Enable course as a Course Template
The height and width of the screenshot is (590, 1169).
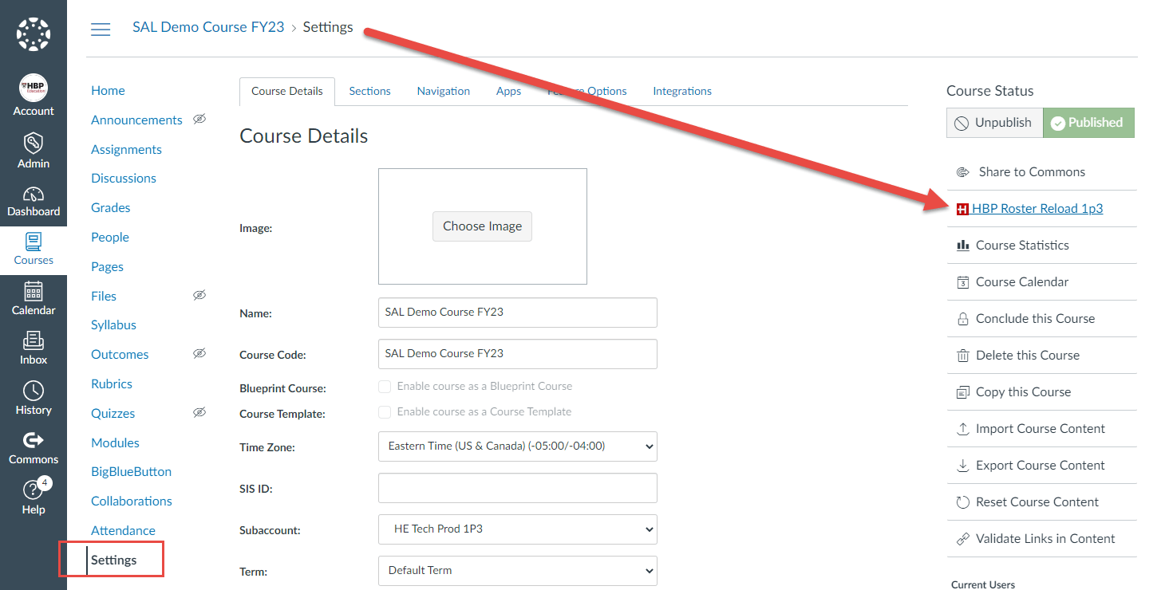(x=385, y=411)
